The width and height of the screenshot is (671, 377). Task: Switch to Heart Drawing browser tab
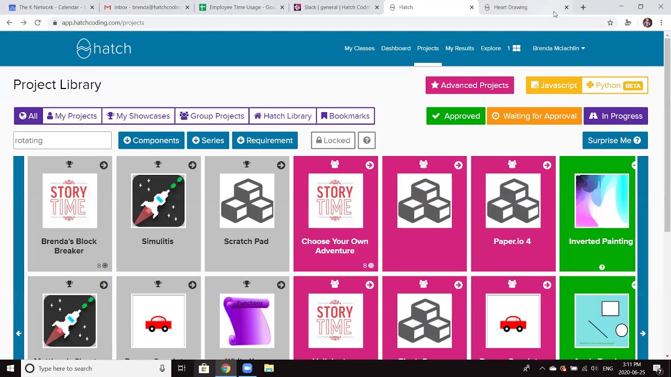pos(525,7)
